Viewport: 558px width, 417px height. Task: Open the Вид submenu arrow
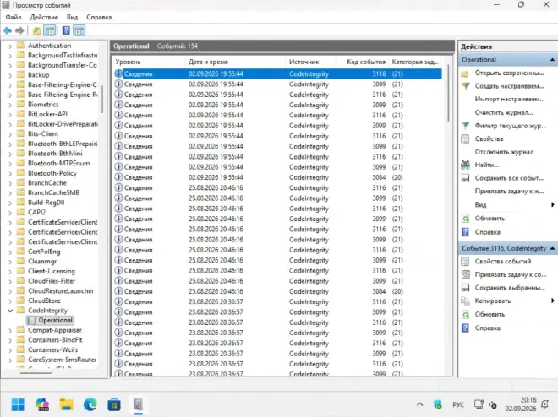[x=553, y=204]
